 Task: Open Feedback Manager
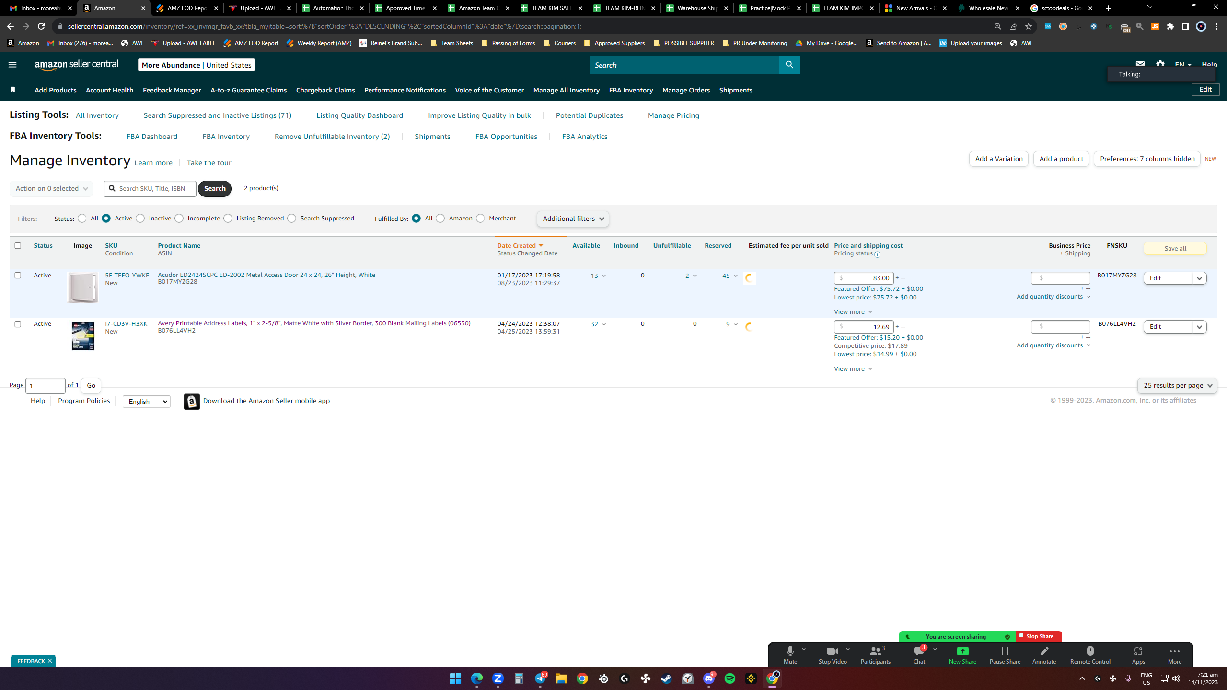pyautogui.click(x=172, y=90)
